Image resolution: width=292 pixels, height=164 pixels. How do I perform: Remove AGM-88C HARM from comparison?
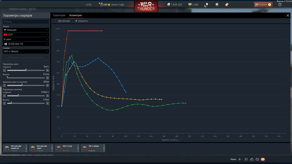(52, 148)
